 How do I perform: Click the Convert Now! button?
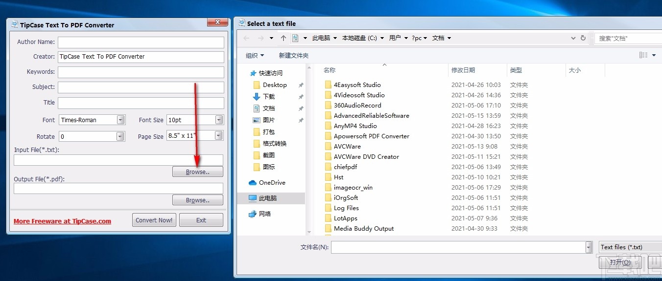(x=154, y=220)
